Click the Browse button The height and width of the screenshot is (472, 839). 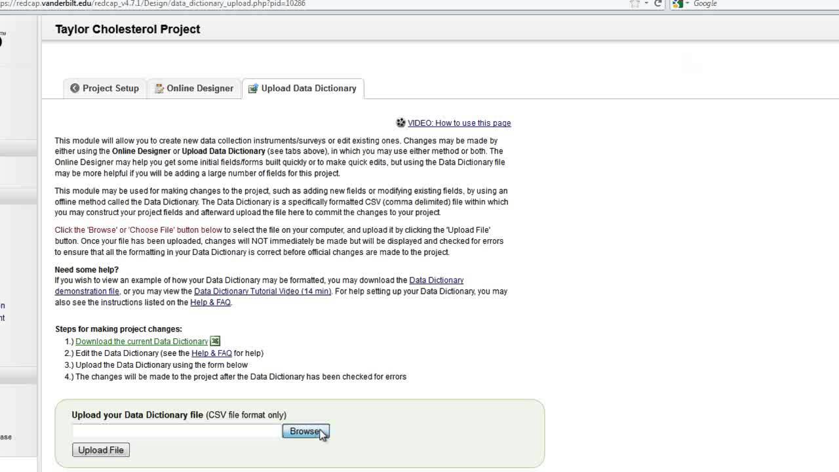pos(305,431)
